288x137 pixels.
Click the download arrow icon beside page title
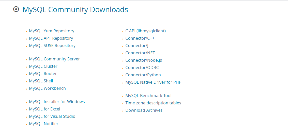16,9
